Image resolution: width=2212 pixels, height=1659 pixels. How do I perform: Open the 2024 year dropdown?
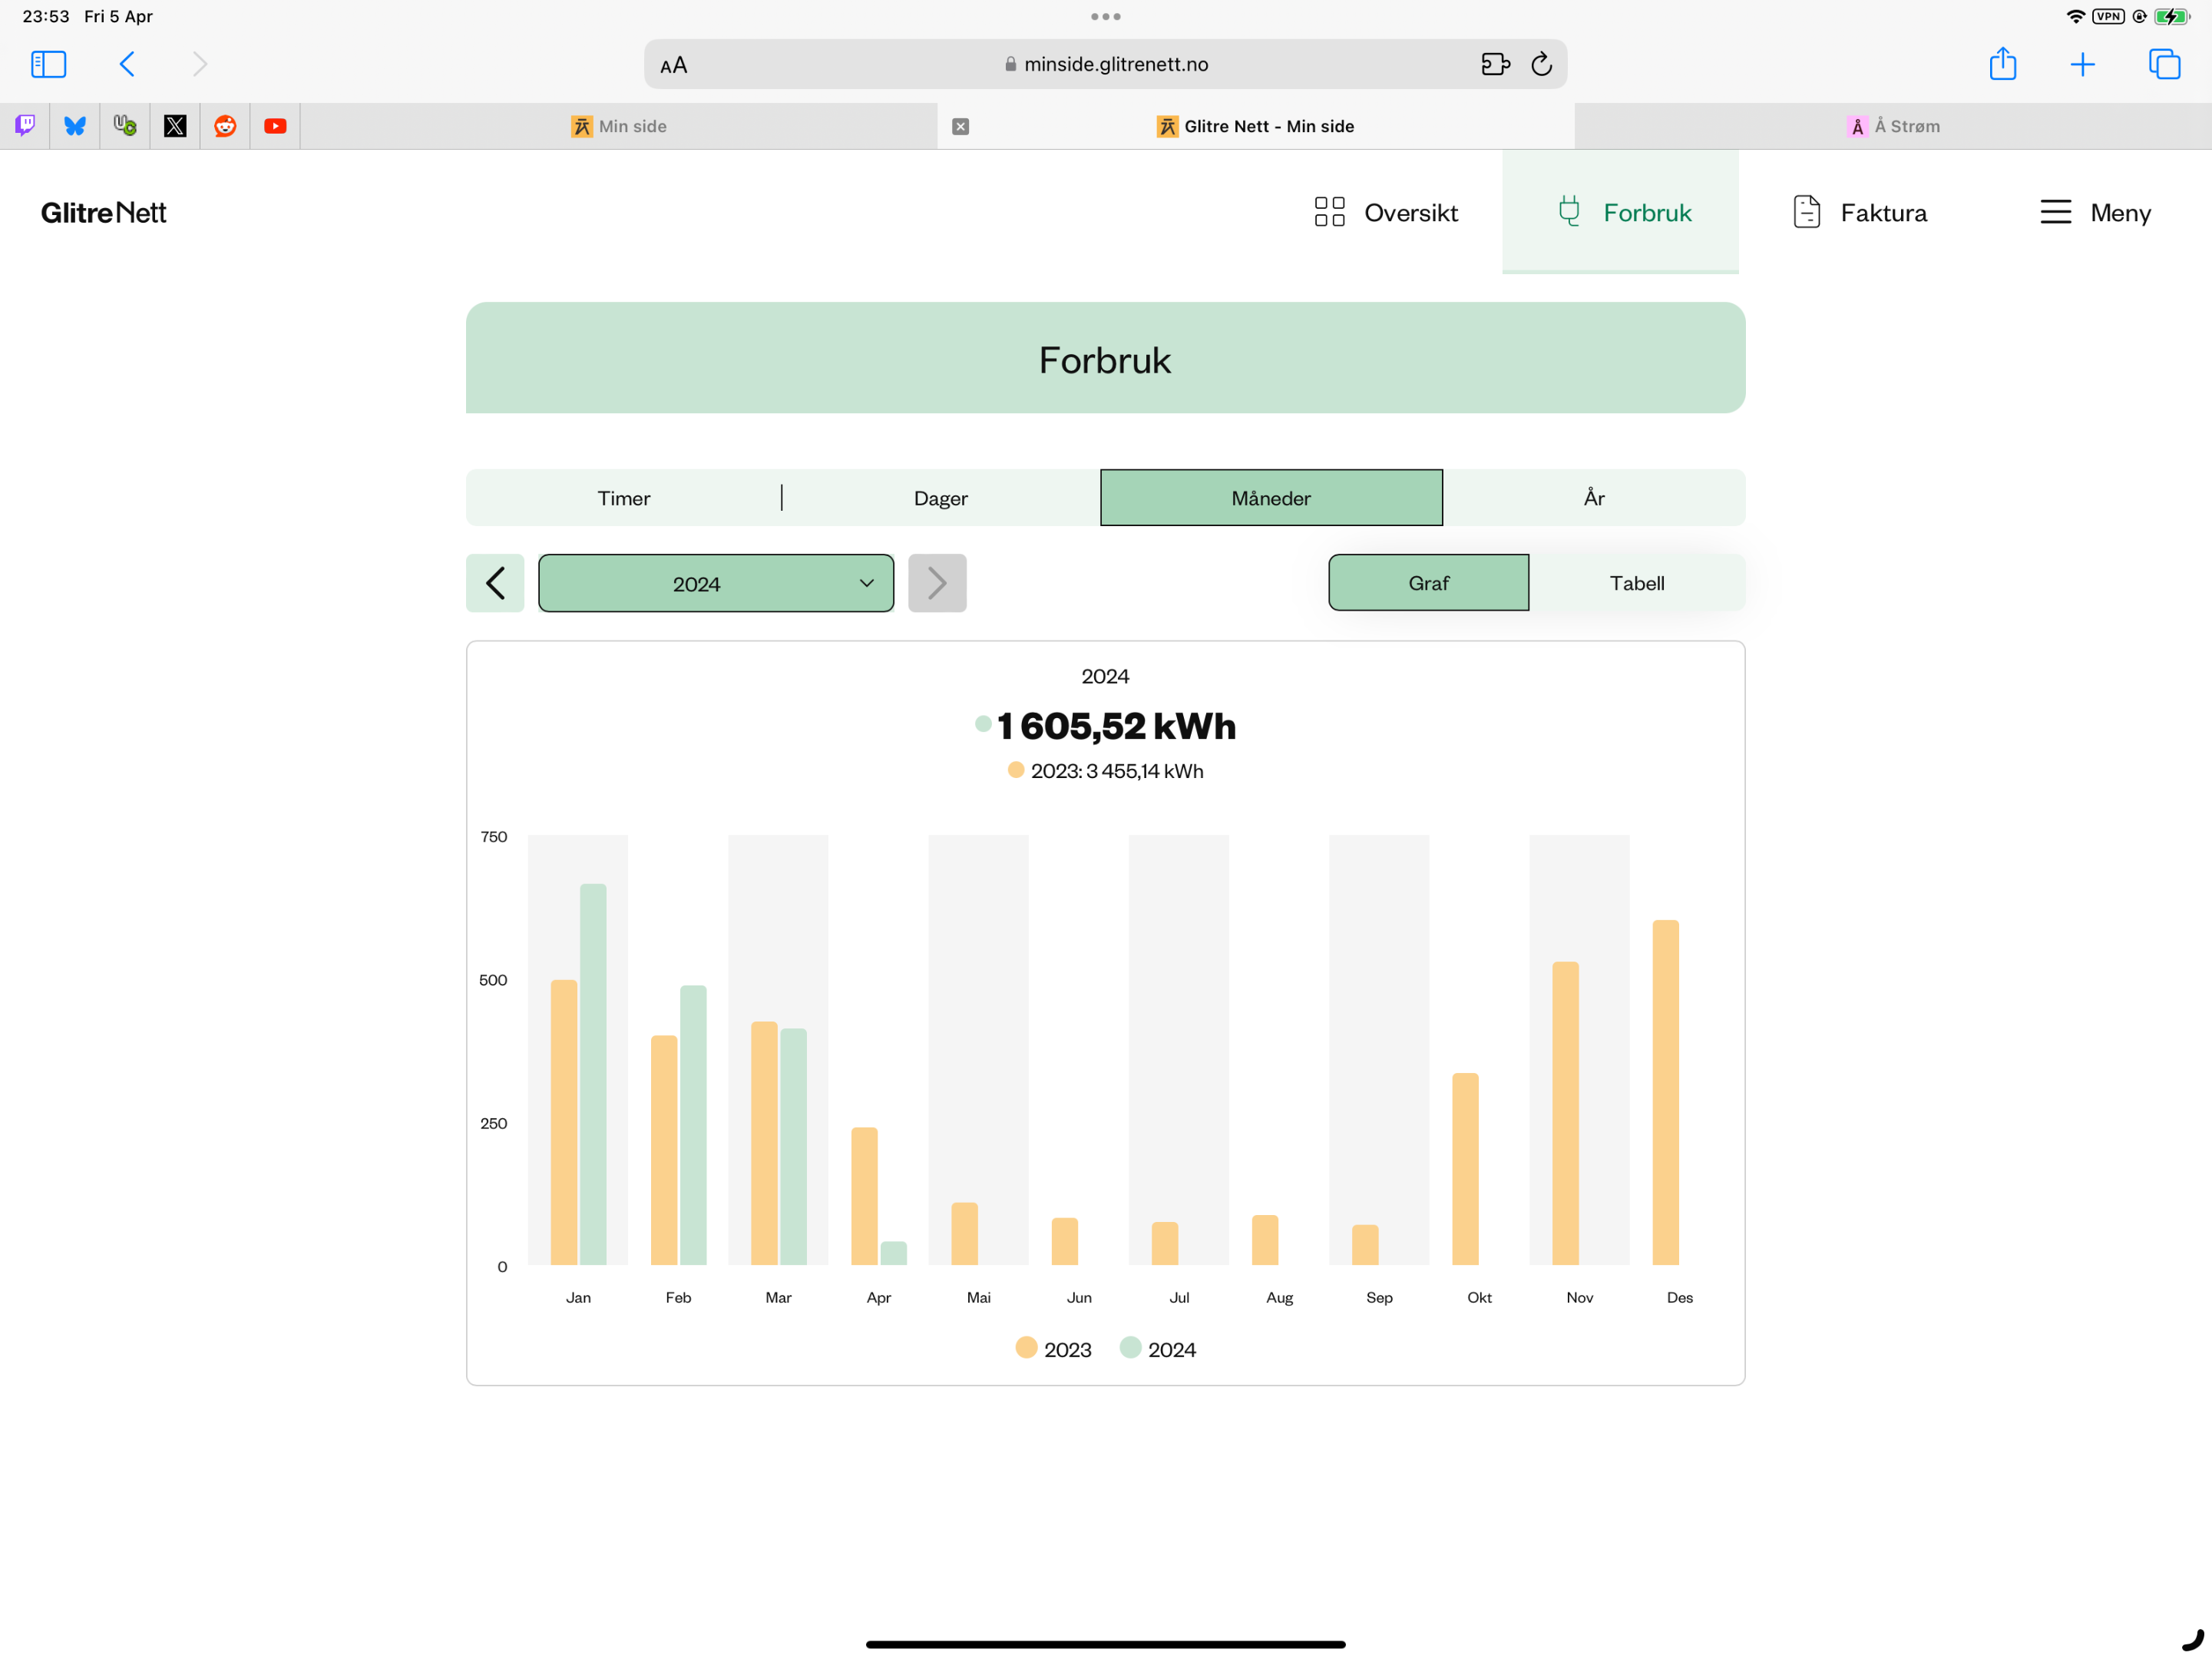click(716, 584)
